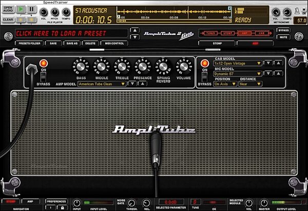Click loop end marker at waveform right
Screen dimensions: 308x211
[229, 8]
